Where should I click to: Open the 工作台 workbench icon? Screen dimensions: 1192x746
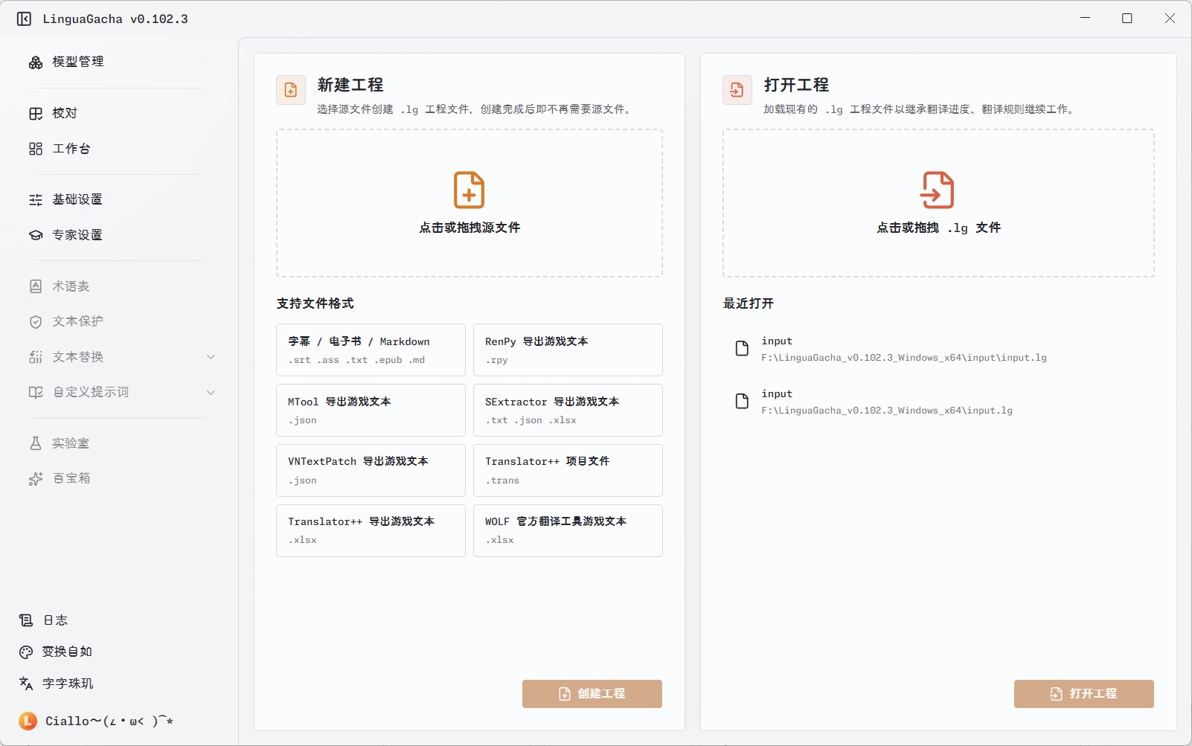point(36,149)
